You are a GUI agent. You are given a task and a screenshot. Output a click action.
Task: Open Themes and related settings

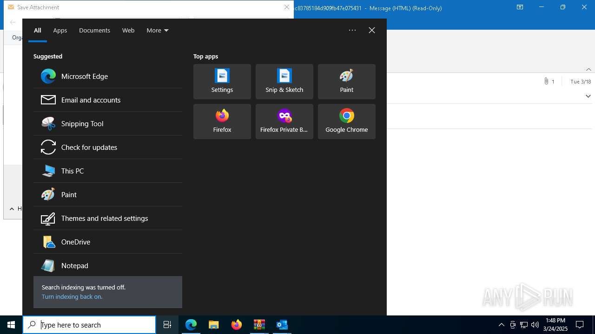pos(108,218)
